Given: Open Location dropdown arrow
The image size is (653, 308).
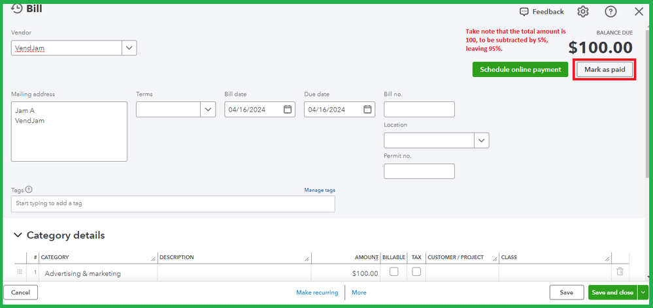Looking at the screenshot, I should coord(482,140).
